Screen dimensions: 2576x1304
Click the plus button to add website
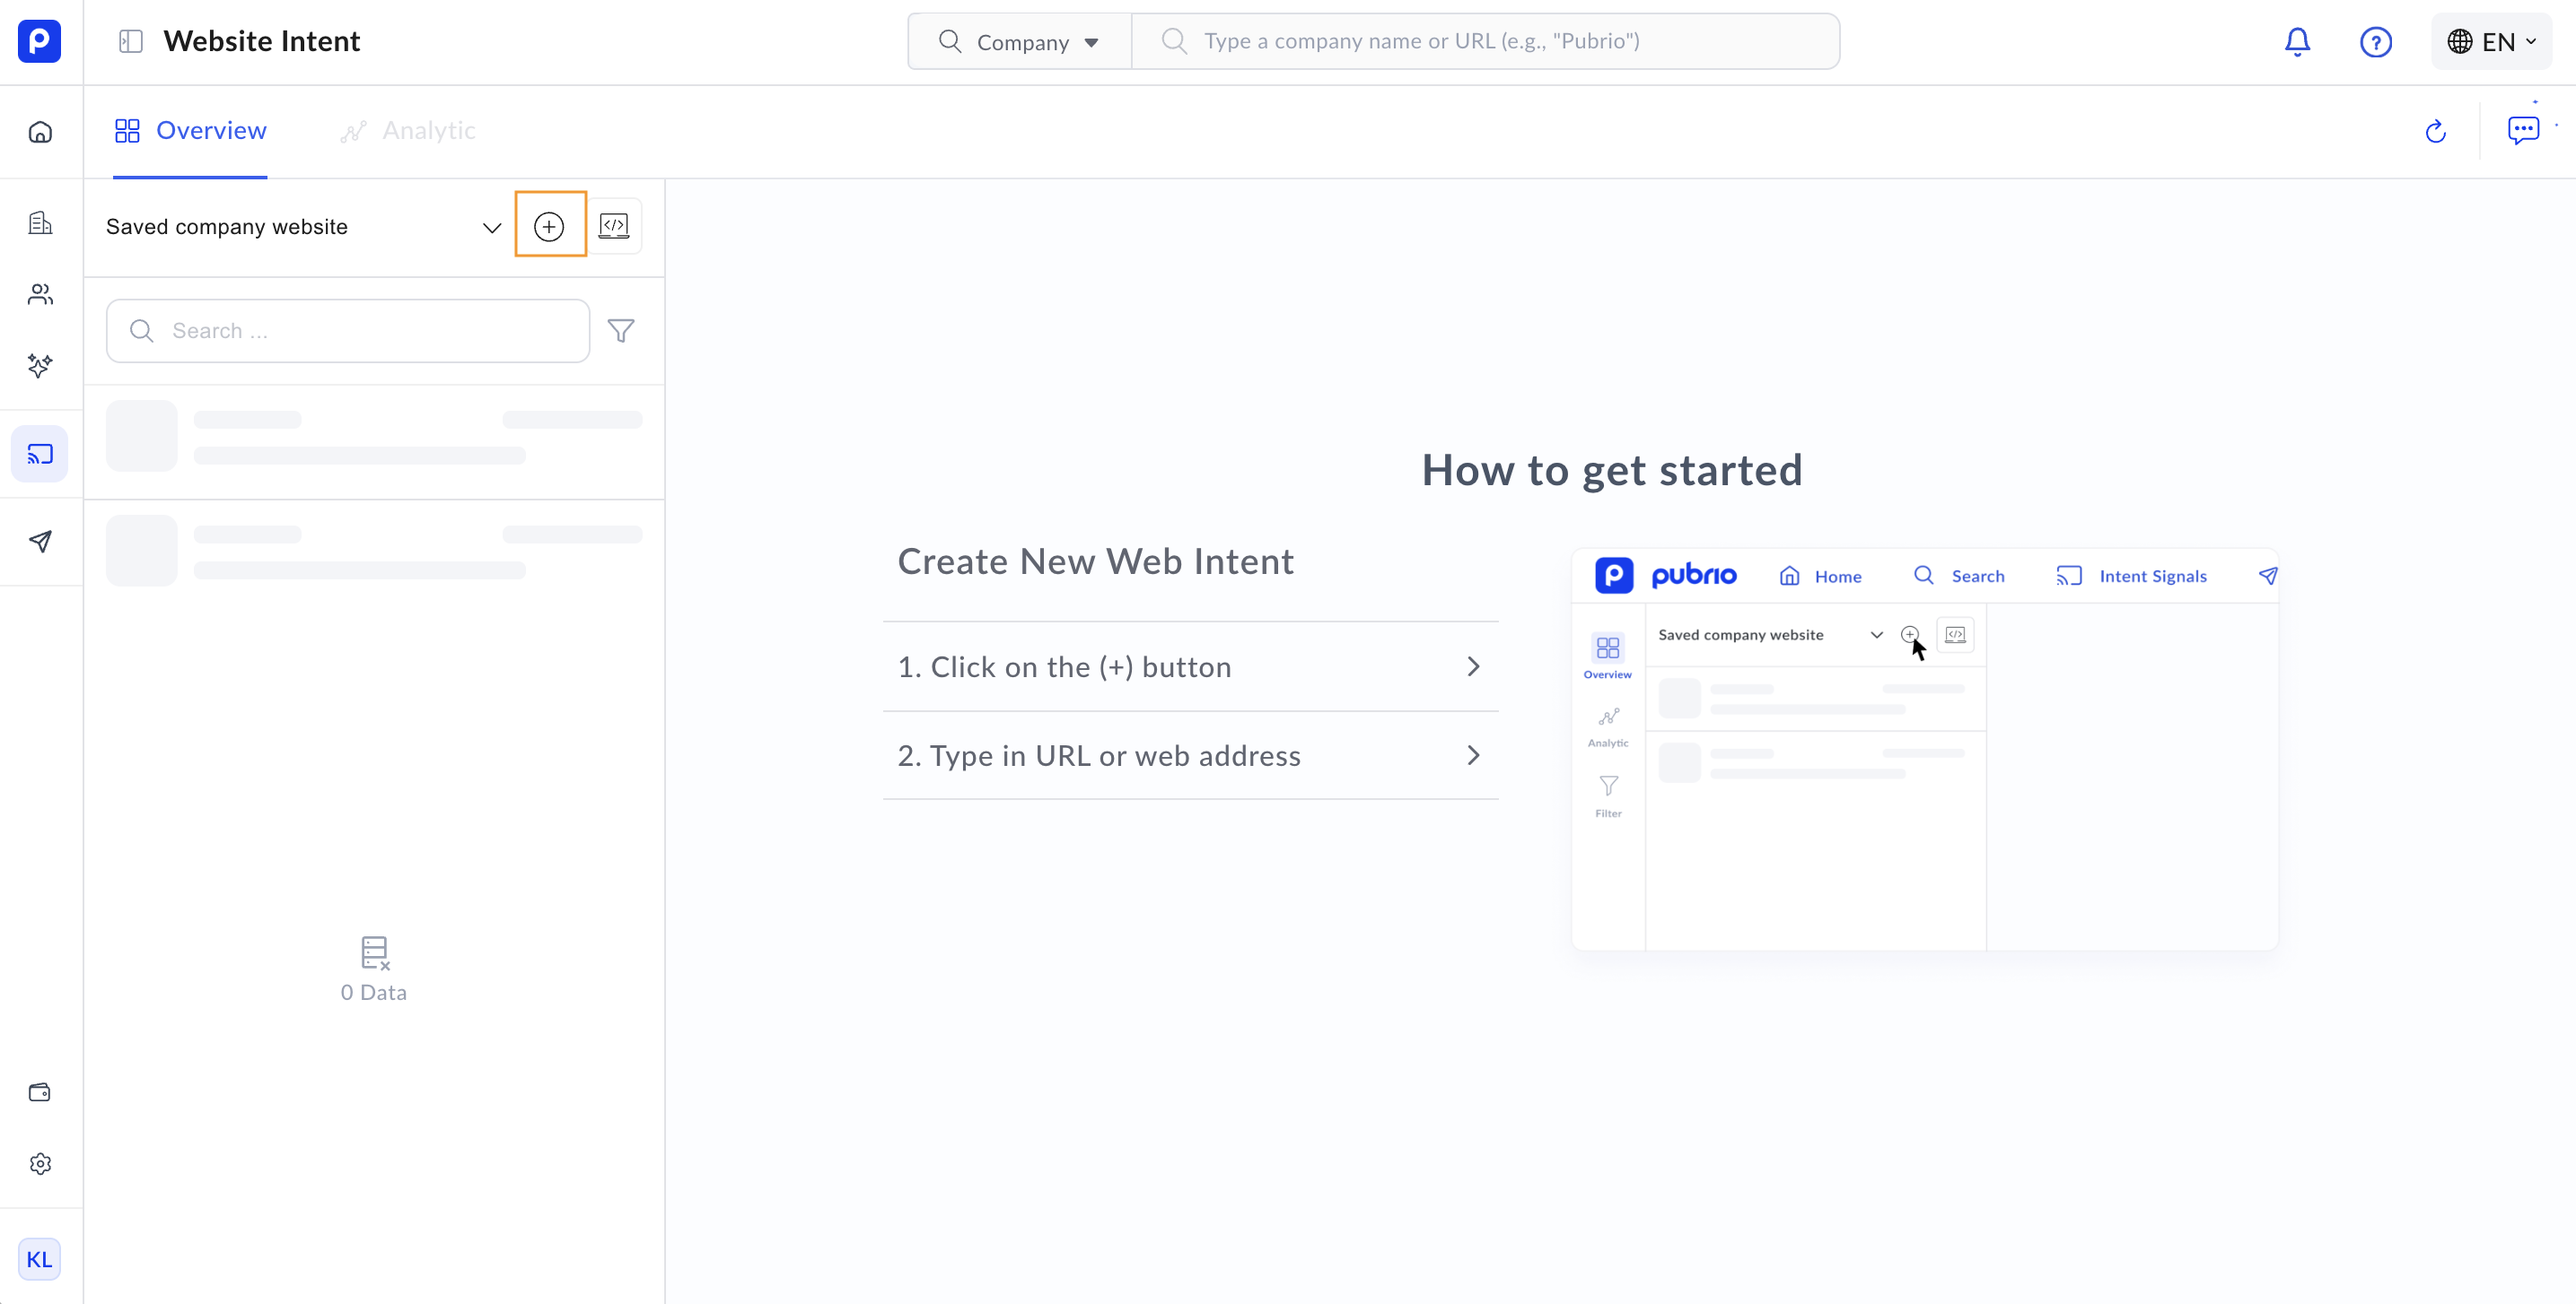(549, 227)
